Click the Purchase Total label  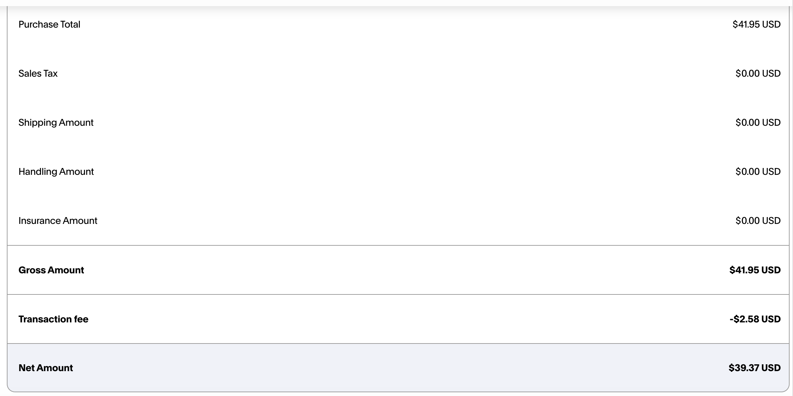pos(49,25)
